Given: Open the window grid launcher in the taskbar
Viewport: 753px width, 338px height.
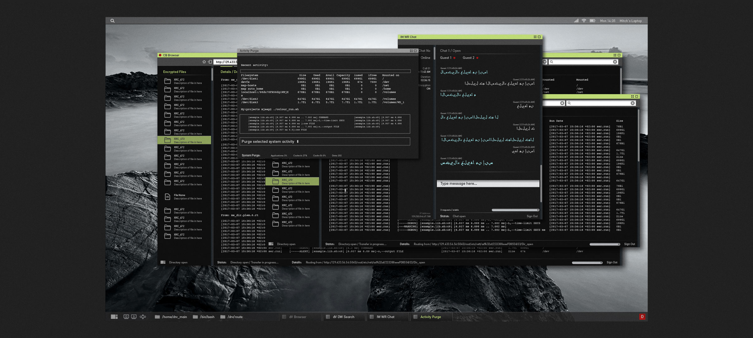Looking at the screenshot, I should tap(114, 317).
